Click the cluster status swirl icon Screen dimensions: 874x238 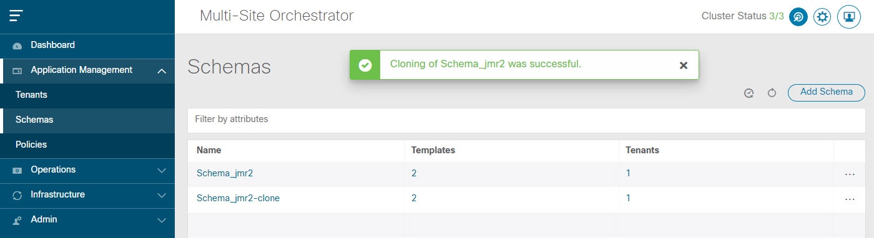798,17
